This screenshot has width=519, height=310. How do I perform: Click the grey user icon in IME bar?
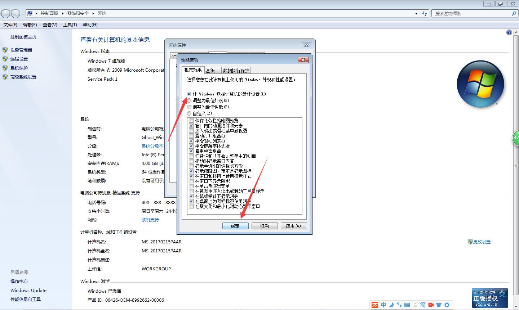[x=415, y=305]
